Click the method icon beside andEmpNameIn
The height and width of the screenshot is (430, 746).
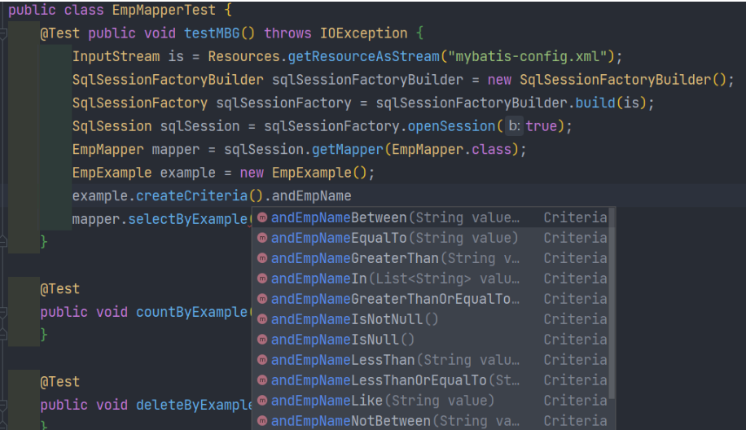coord(262,279)
